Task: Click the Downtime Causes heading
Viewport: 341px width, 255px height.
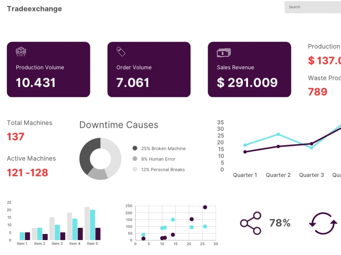Action: pyautogui.click(x=119, y=125)
